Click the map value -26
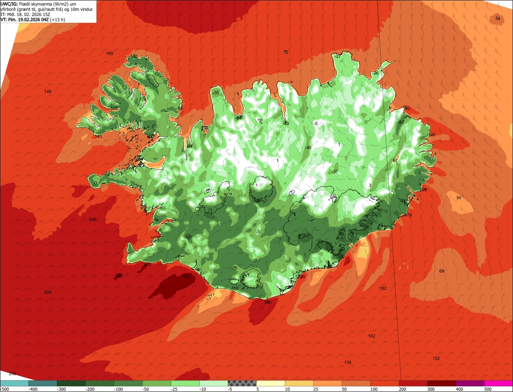The height and width of the screenshot is (392, 513). click(375, 73)
